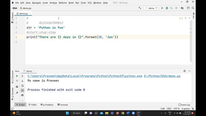Click the CRLF line separator status
Viewport: 206px width, 116px height.
click(x=169, y=109)
